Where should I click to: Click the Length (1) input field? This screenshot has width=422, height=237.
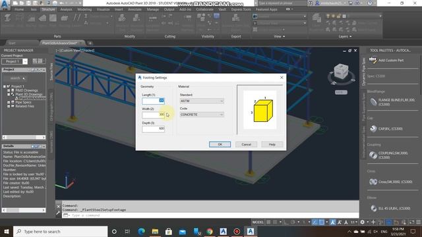pos(153,101)
